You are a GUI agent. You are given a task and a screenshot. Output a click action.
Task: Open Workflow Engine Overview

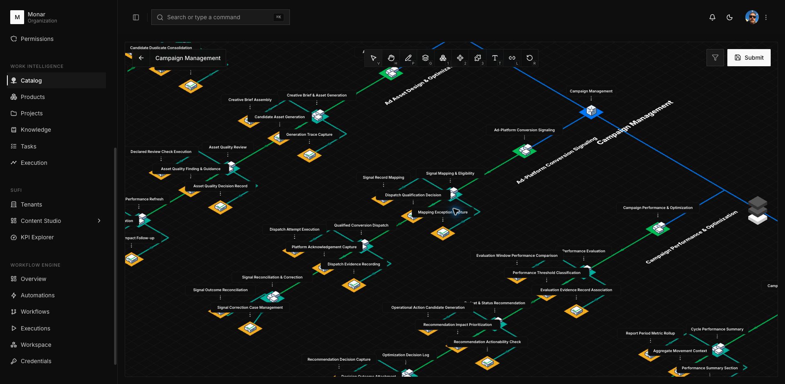pos(56,279)
